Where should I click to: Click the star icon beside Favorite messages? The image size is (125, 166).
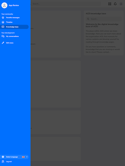3,18
